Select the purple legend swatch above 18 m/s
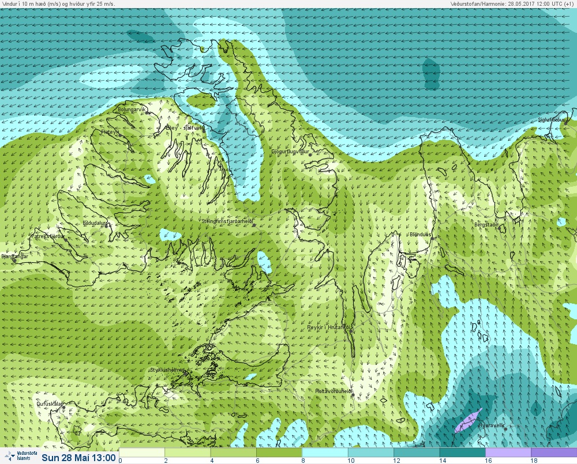The width and height of the screenshot is (577, 464). click(554, 452)
